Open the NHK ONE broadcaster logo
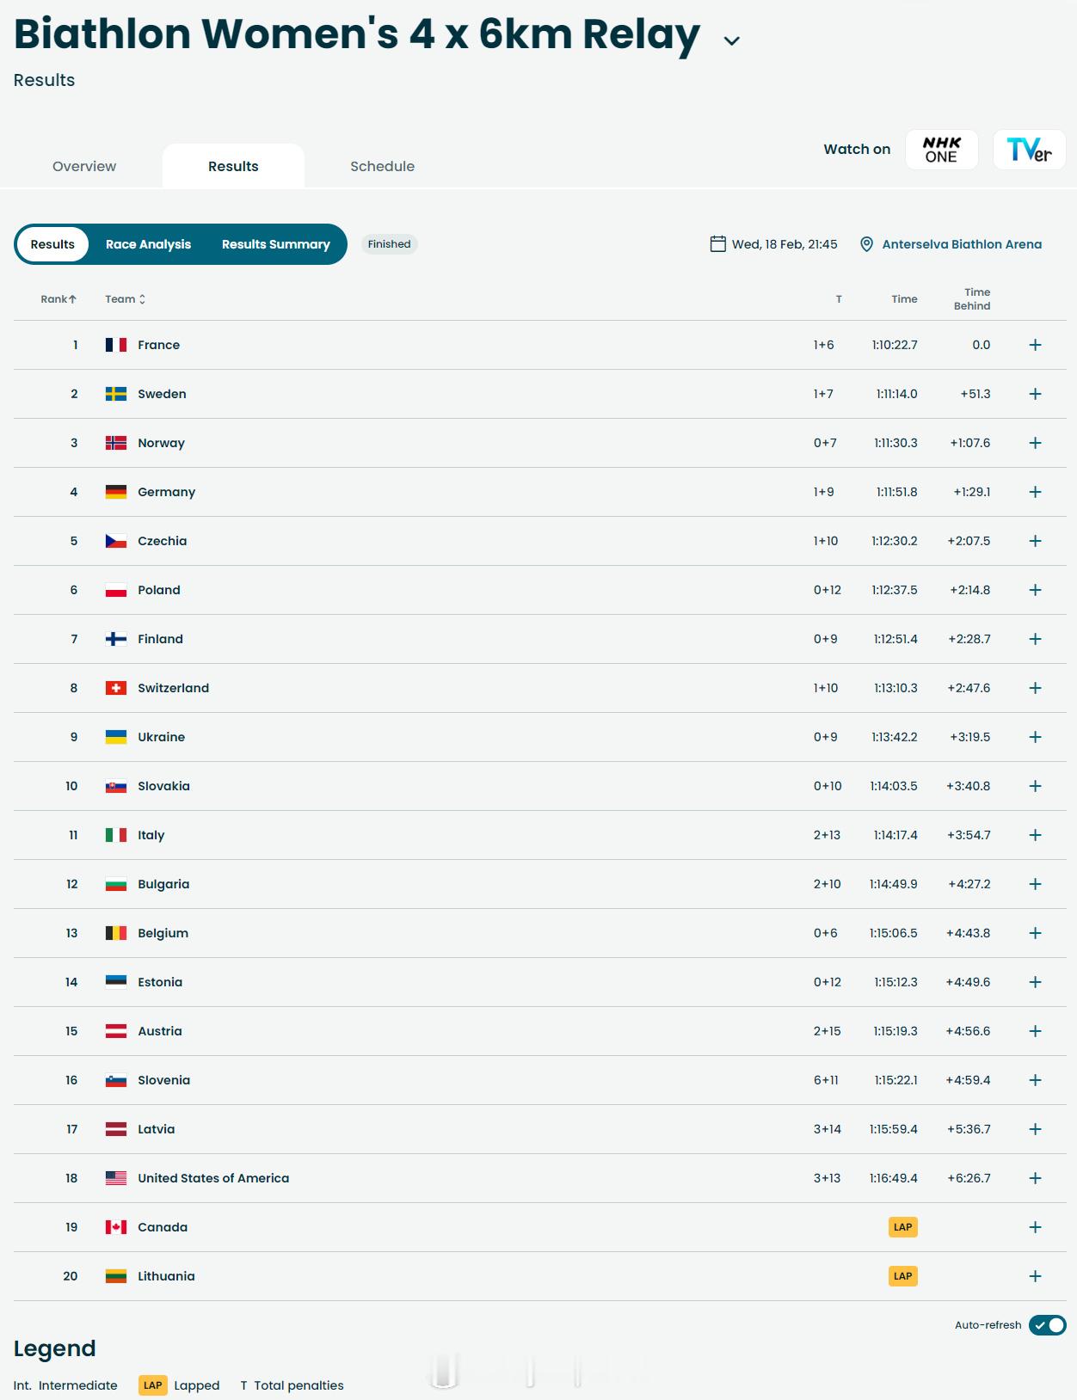This screenshot has width=1077, height=1400. 941,150
